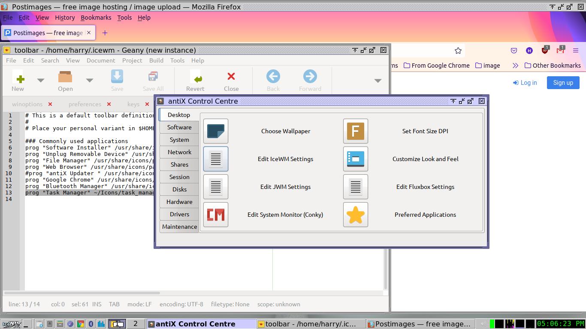
Task: Click the Set Font Size DPI icon
Action: coord(356,131)
